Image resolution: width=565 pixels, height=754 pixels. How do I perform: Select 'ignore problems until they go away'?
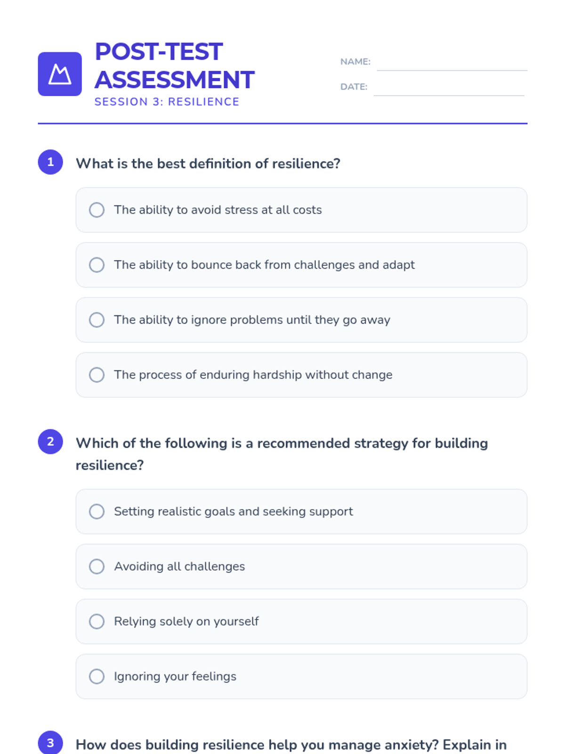coord(97,320)
